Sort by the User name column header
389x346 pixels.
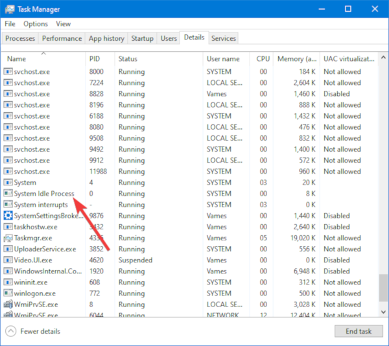coord(226,59)
